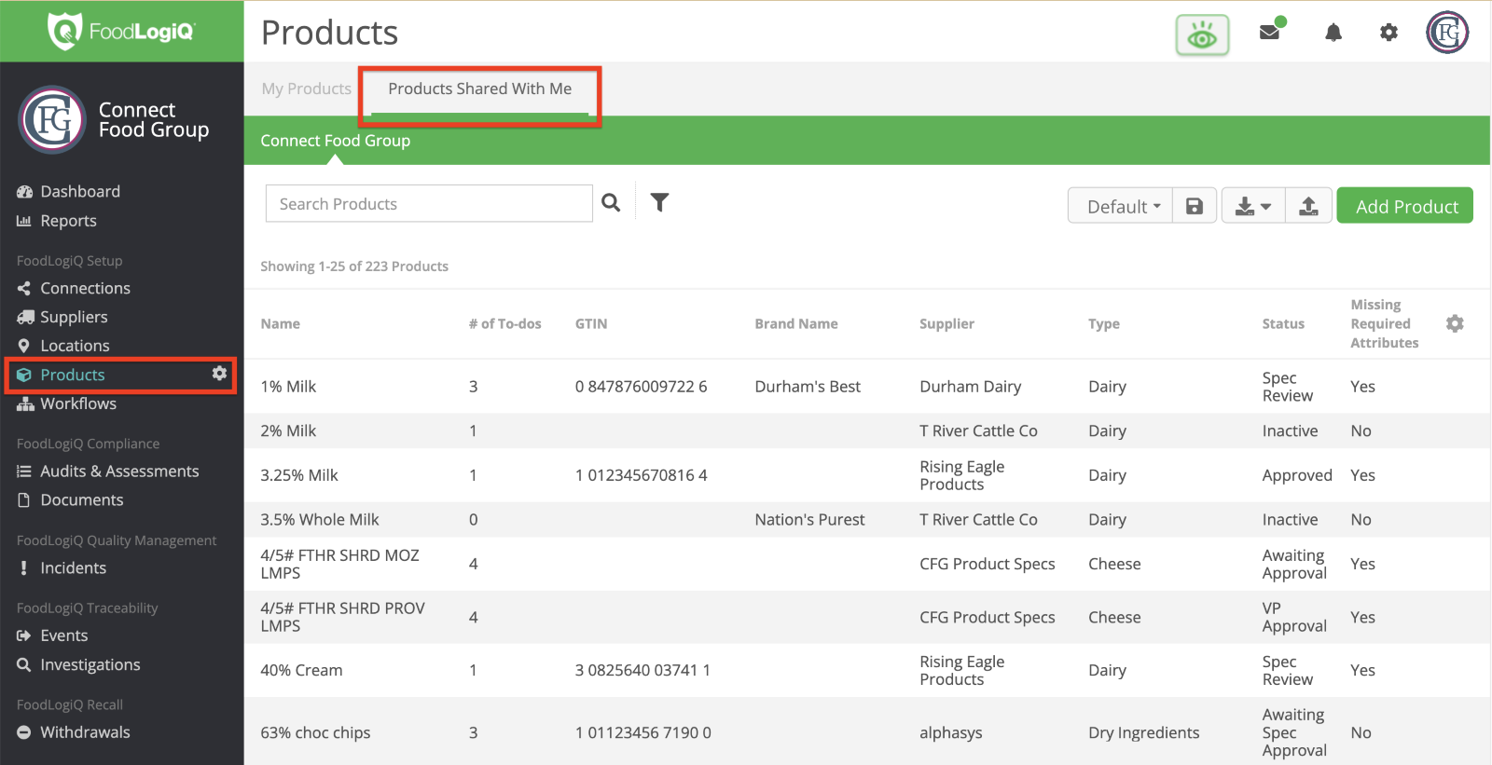Open the settings gear in header
This screenshot has height=765, width=1492.
tap(1388, 33)
